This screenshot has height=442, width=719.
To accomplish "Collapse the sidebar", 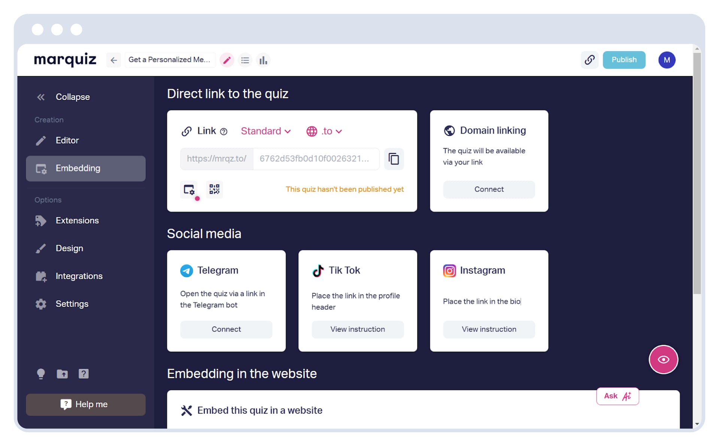I will [64, 97].
